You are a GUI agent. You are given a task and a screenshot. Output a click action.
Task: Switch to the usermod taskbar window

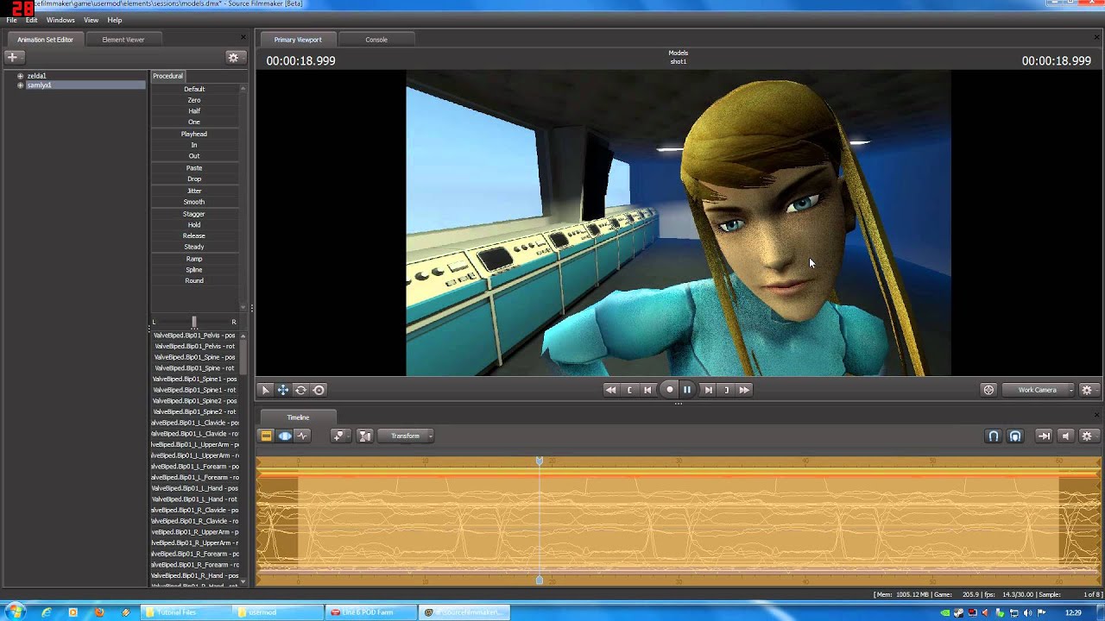277,612
